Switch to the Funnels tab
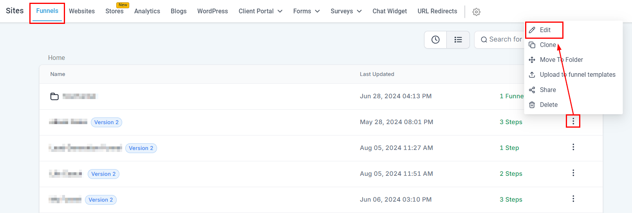 tap(47, 11)
